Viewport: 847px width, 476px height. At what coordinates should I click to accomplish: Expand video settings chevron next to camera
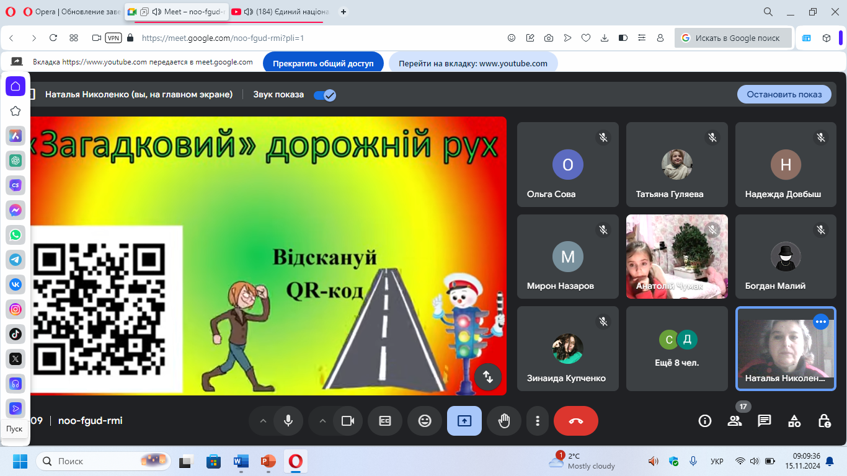click(322, 421)
